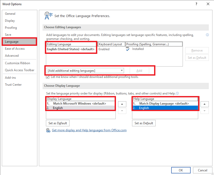Viewport: 214px width, 175px height.
Task: Click the Help question mark button
Action: click(x=196, y=4)
